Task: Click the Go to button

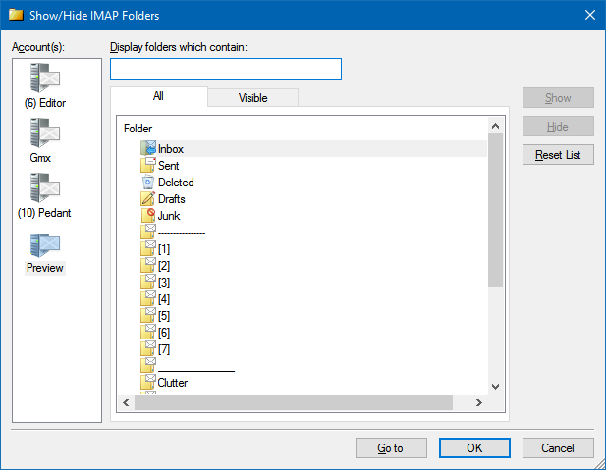Action: tap(391, 448)
